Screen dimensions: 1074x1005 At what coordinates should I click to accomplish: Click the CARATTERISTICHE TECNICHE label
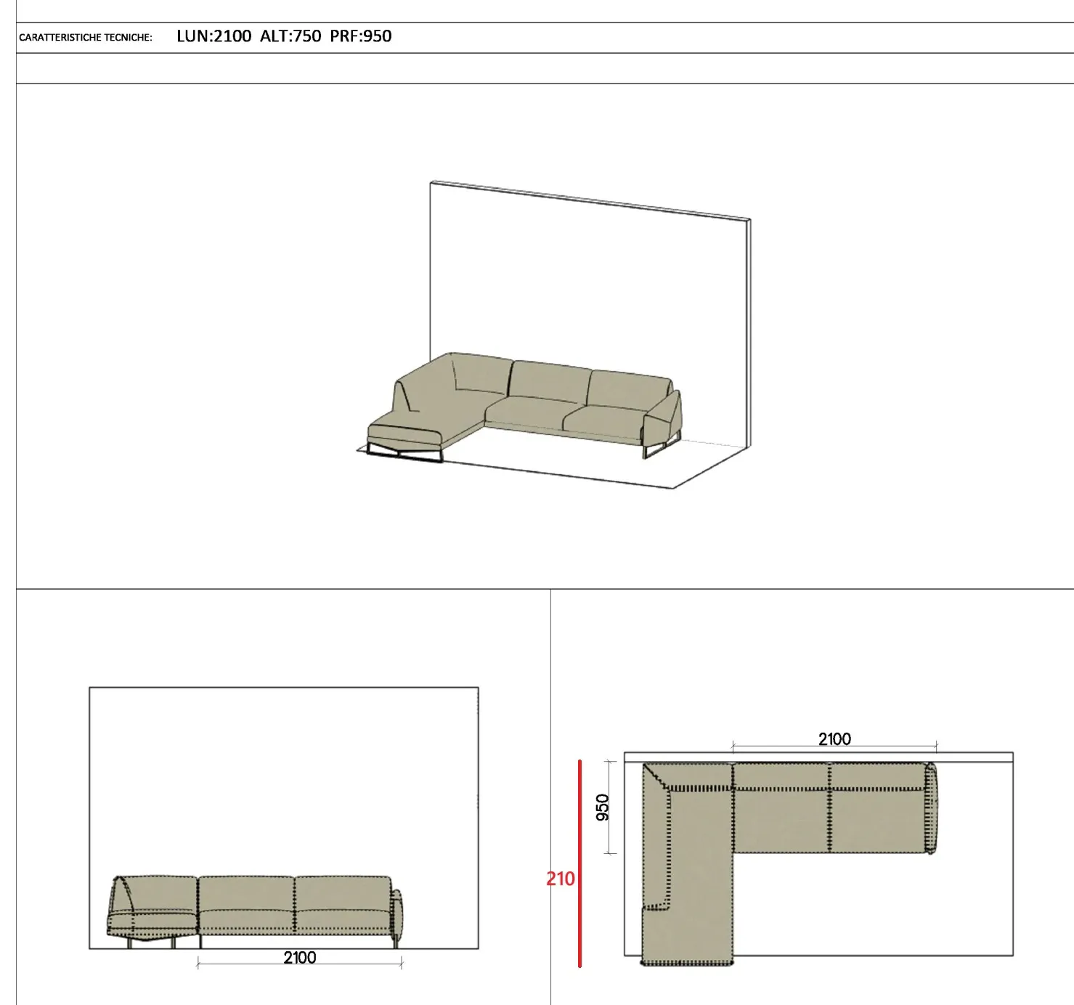coord(86,38)
